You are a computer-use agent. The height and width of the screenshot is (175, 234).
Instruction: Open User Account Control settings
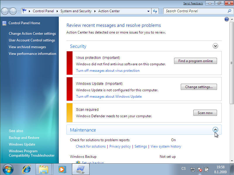point(32,40)
